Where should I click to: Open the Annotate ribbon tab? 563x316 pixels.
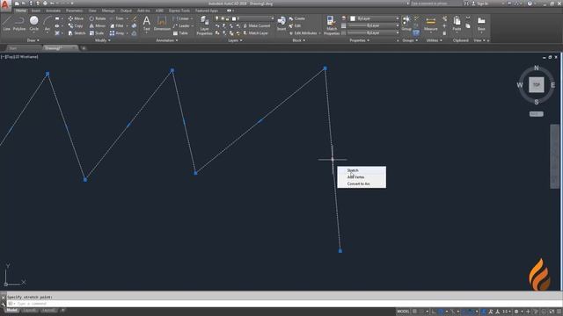click(x=53, y=11)
